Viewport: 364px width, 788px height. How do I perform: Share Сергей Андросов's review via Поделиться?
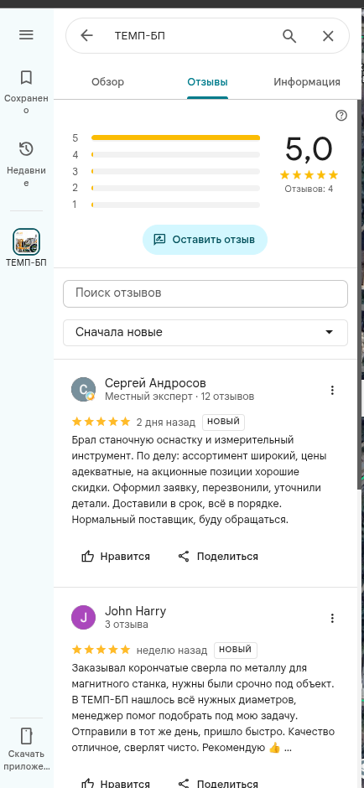click(x=218, y=557)
